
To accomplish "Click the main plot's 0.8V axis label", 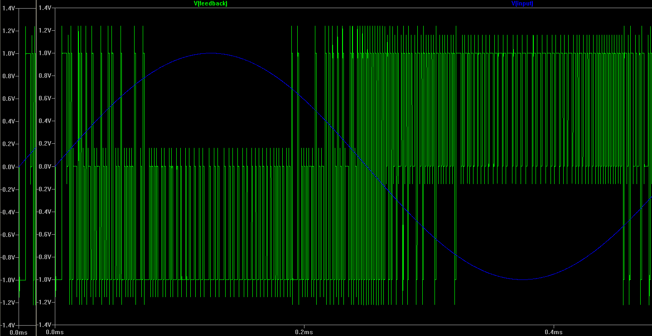I will 45,76.
